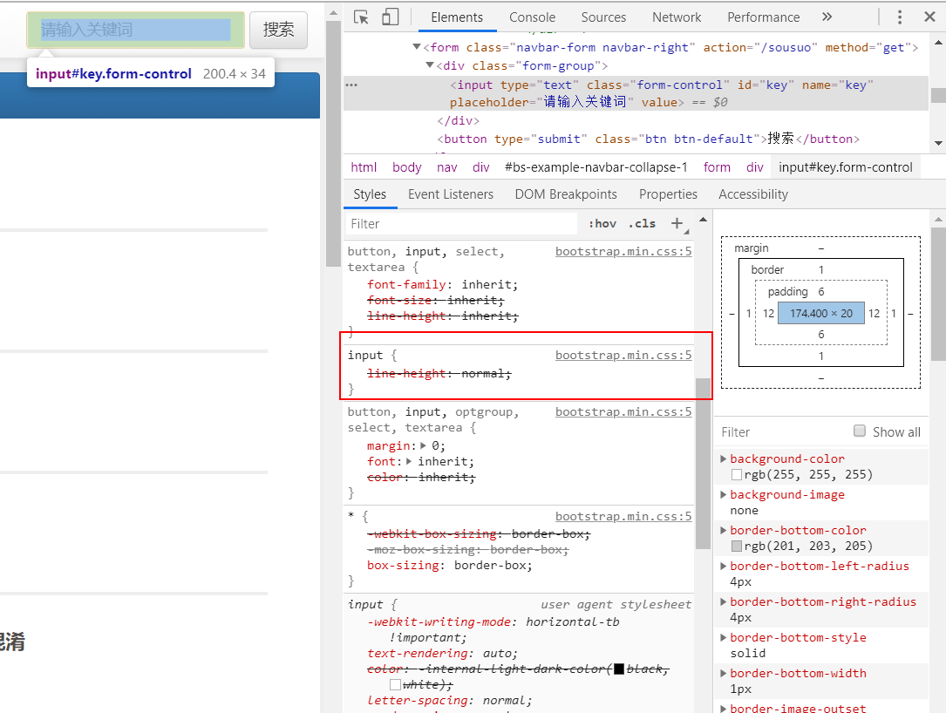The image size is (946, 713).
Task: Click the box-sizing: border-box declaration
Action: 450,565
